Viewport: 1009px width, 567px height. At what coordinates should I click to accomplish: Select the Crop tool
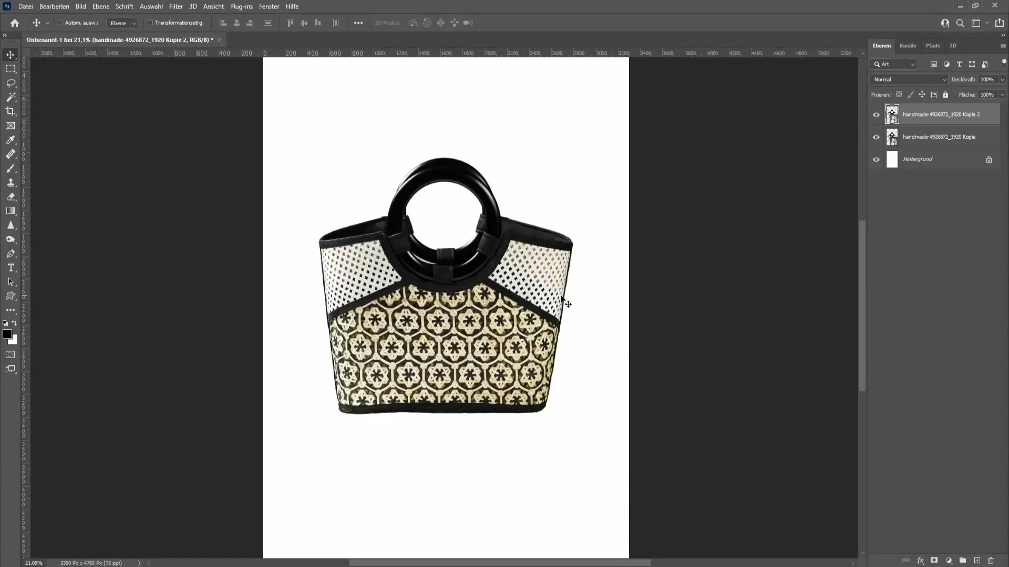point(11,111)
